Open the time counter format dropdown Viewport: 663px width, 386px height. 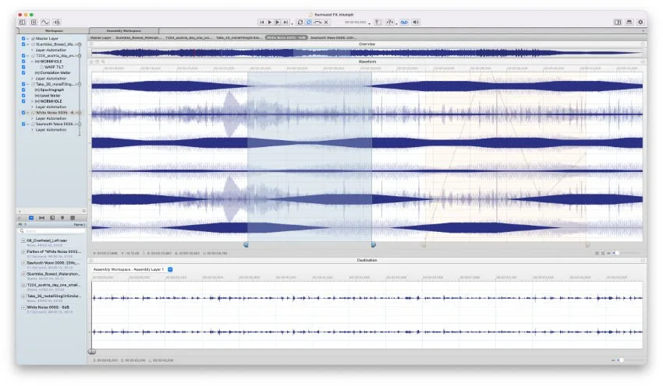pos(370,23)
